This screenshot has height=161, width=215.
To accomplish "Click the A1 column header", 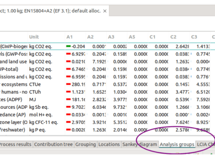I will [70, 37].
